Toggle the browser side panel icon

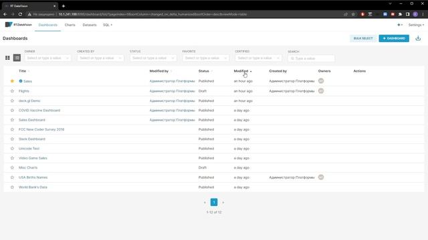point(407,14)
